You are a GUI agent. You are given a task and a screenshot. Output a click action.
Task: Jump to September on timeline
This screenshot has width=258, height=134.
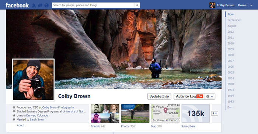[234, 20]
